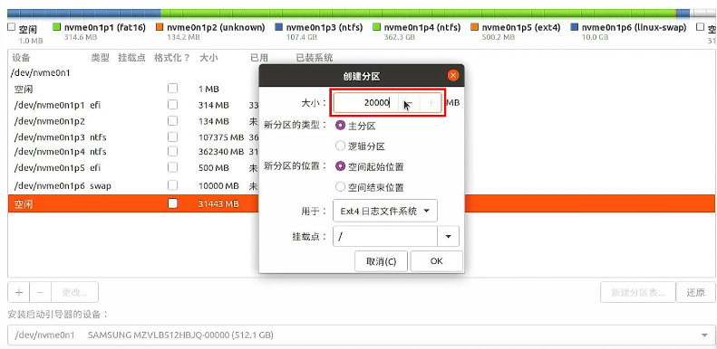Screen dimensions: 717x349
Task: Click the 设备 column header
Action: (21, 58)
